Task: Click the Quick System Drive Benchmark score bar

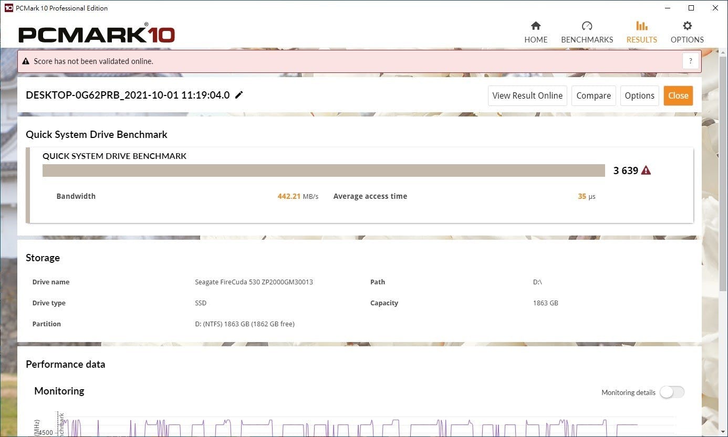Action: pos(324,170)
